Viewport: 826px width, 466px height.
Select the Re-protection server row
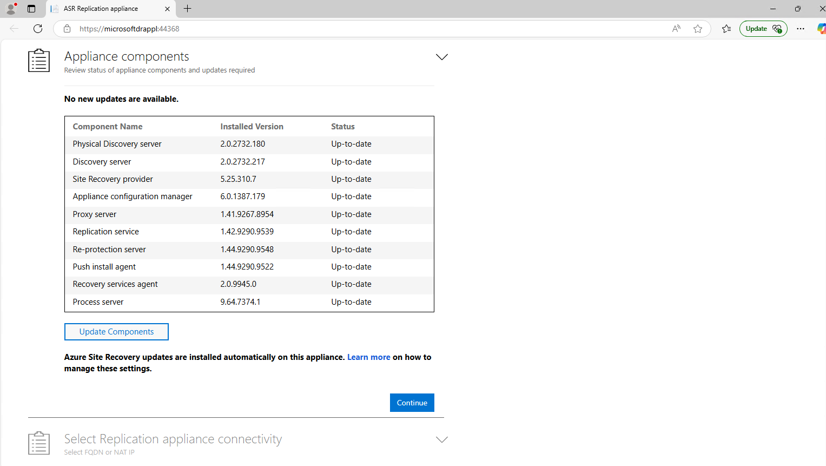(249, 250)
